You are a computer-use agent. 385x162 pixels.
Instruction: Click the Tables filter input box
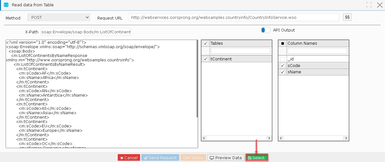point(240,51)
